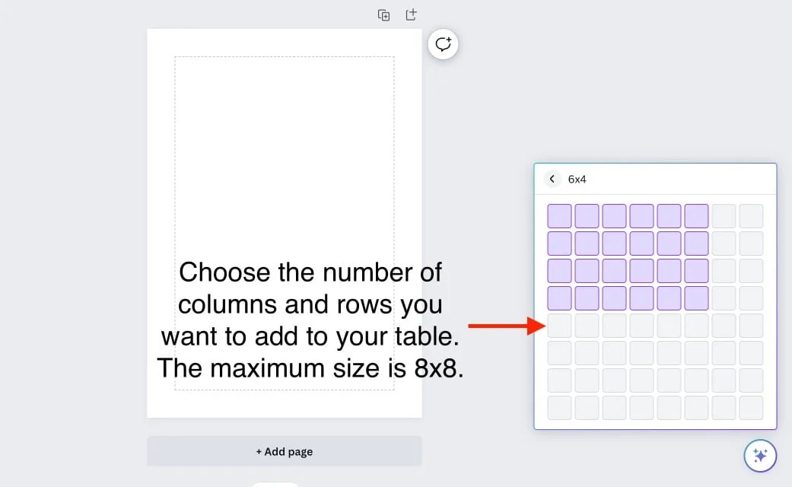Click the + Add page button
The image size is (792, 487).
284,451
